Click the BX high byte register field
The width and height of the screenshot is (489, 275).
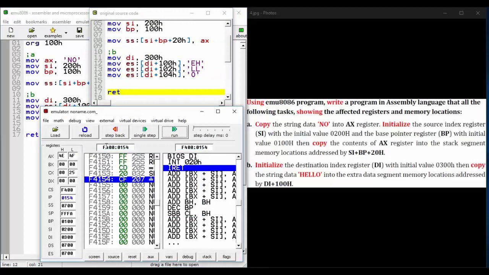point(62,164)
